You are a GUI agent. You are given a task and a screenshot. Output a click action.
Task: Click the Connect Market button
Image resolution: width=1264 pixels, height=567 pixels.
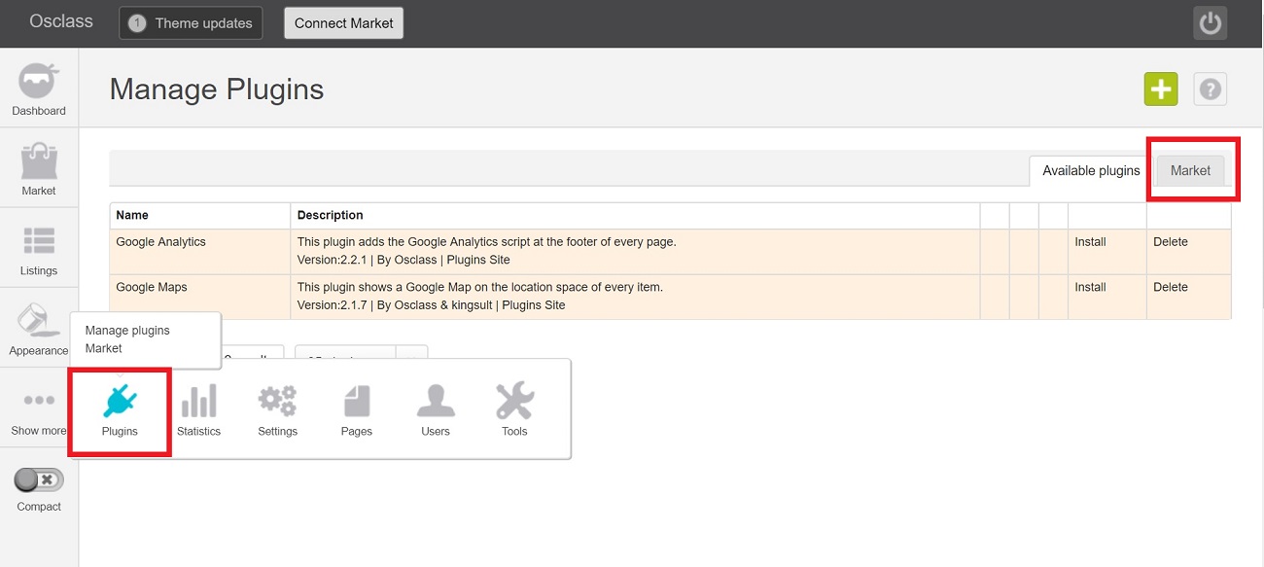[343, 23]
